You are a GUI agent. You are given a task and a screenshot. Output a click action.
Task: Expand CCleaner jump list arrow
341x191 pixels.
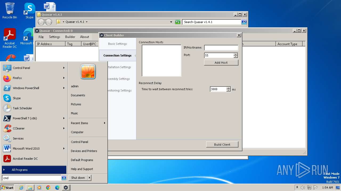click(x=64, y=128)
